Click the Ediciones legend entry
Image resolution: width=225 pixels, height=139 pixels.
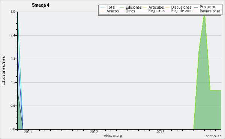[x=133, y=7]
